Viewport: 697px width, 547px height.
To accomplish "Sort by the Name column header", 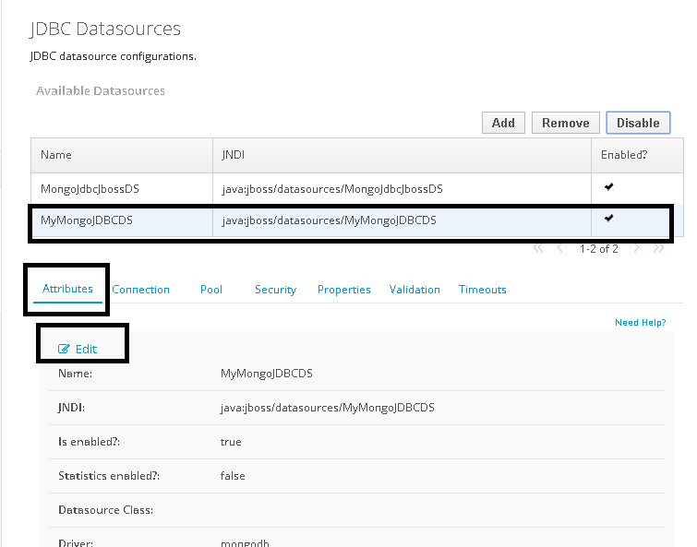I will tap(56, 155).
